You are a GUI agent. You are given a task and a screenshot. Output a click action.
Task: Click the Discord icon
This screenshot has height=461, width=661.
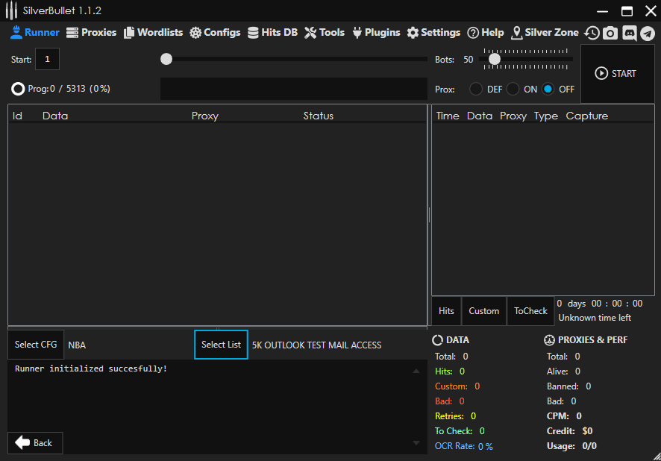(629, 33)
